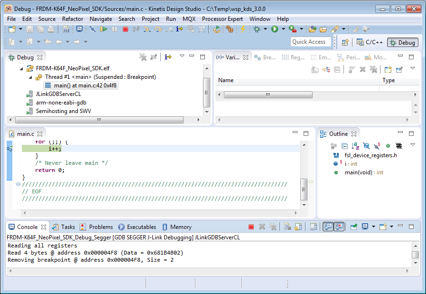Toggle Hide Fields in Outline
Image resolution: width=426 pixels, height=294 pixels.
pos(366,146)
